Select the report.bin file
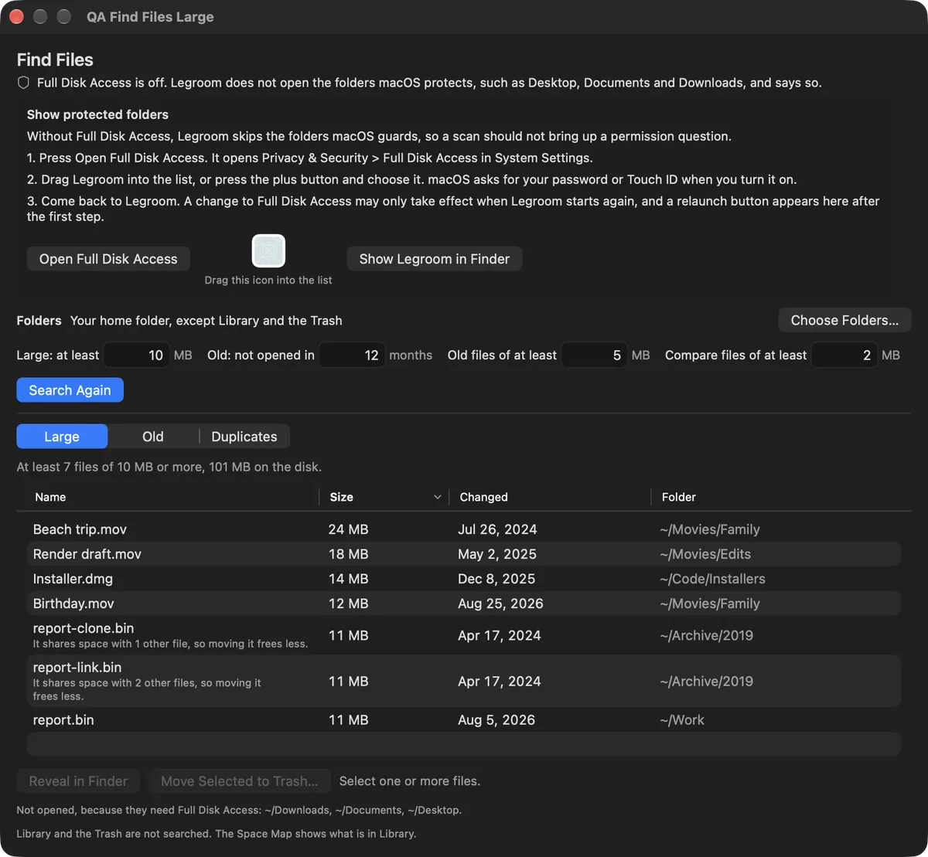 [464, 719]
